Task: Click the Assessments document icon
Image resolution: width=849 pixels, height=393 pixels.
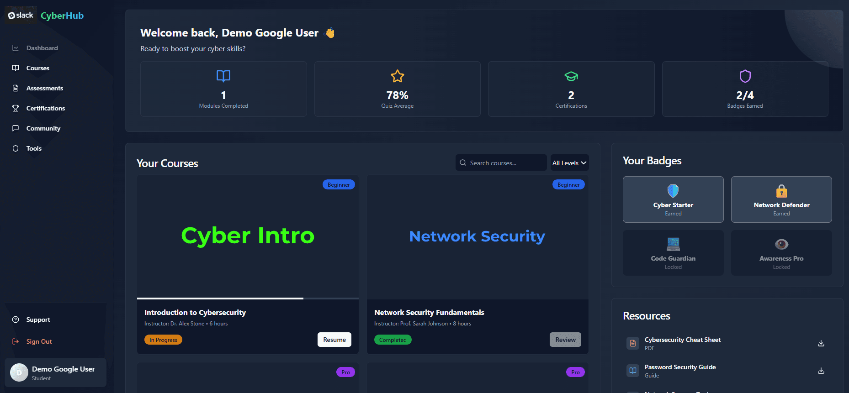Action: click(x=16, y=88)
